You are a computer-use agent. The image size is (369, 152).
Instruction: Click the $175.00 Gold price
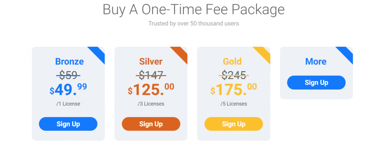[234, 90]
